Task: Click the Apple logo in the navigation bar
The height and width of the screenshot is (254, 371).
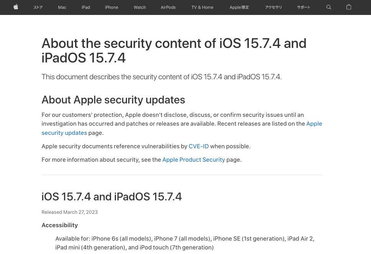Action: click(x=16, y=7)
